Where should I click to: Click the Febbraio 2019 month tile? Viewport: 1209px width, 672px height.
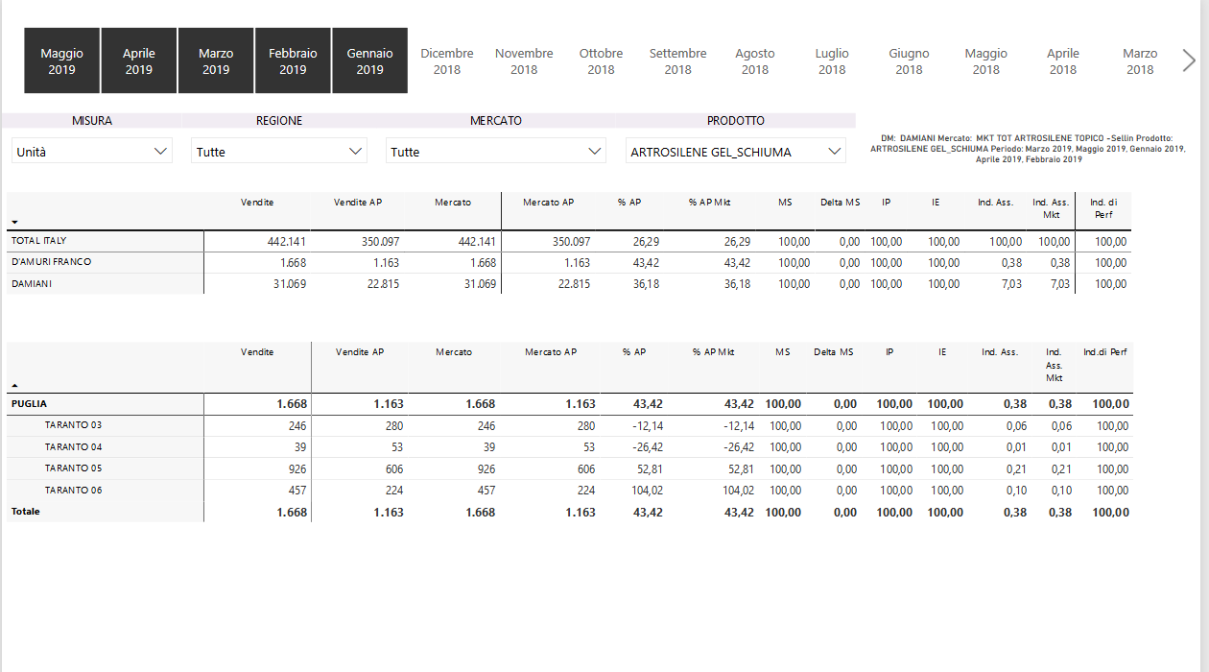(293, 61)
